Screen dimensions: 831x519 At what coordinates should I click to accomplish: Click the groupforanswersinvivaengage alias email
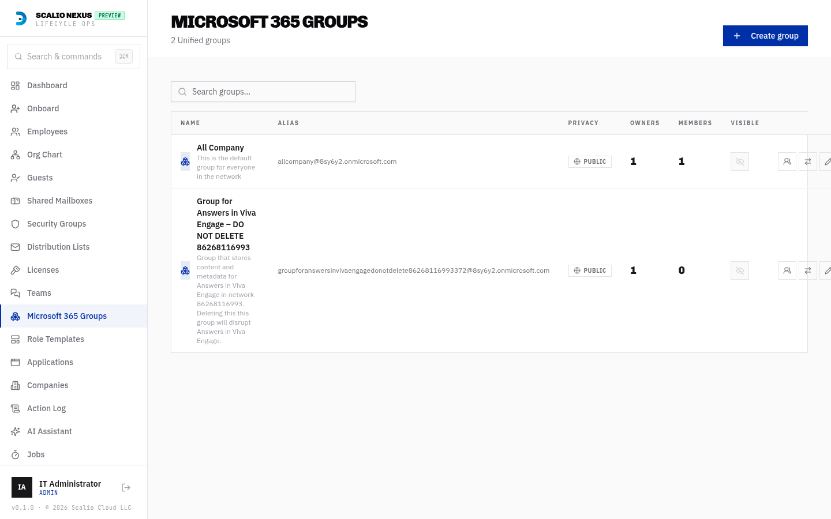414,270
